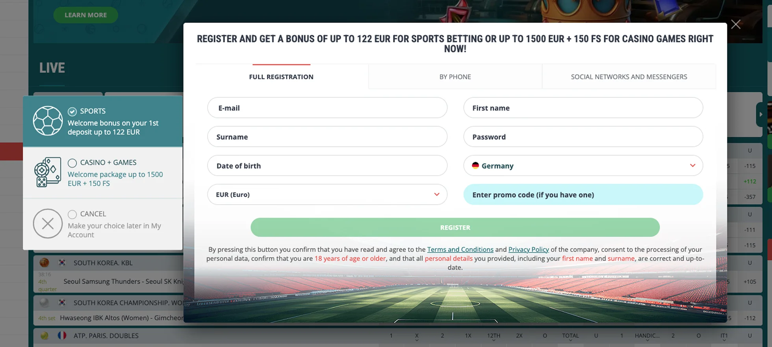This screenshot has width=772, height=347.
Task: Click the soccer ball Sports bonus icon
Action: (x=48, y=121)
